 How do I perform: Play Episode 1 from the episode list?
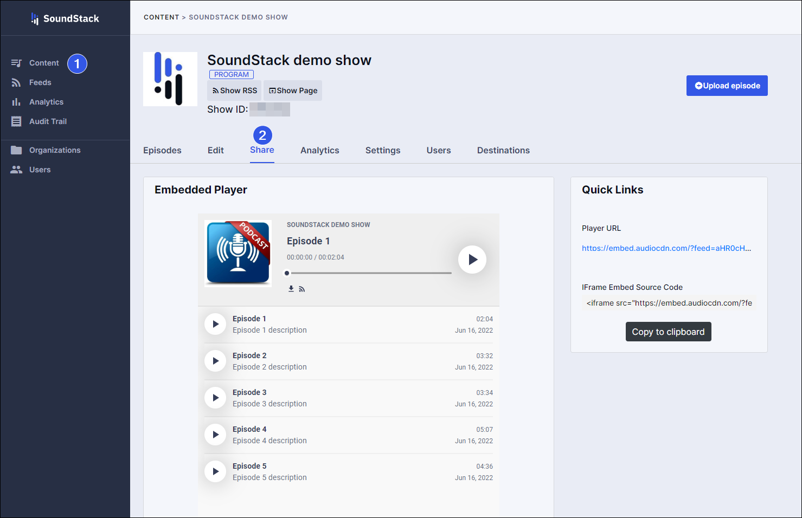coord(215,324)
